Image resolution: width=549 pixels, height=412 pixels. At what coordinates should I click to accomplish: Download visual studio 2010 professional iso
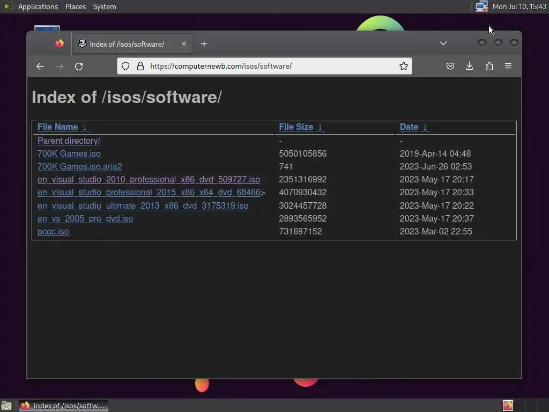tap(149, 179)
